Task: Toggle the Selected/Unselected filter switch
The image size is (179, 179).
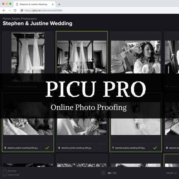Action: [5, 173]
